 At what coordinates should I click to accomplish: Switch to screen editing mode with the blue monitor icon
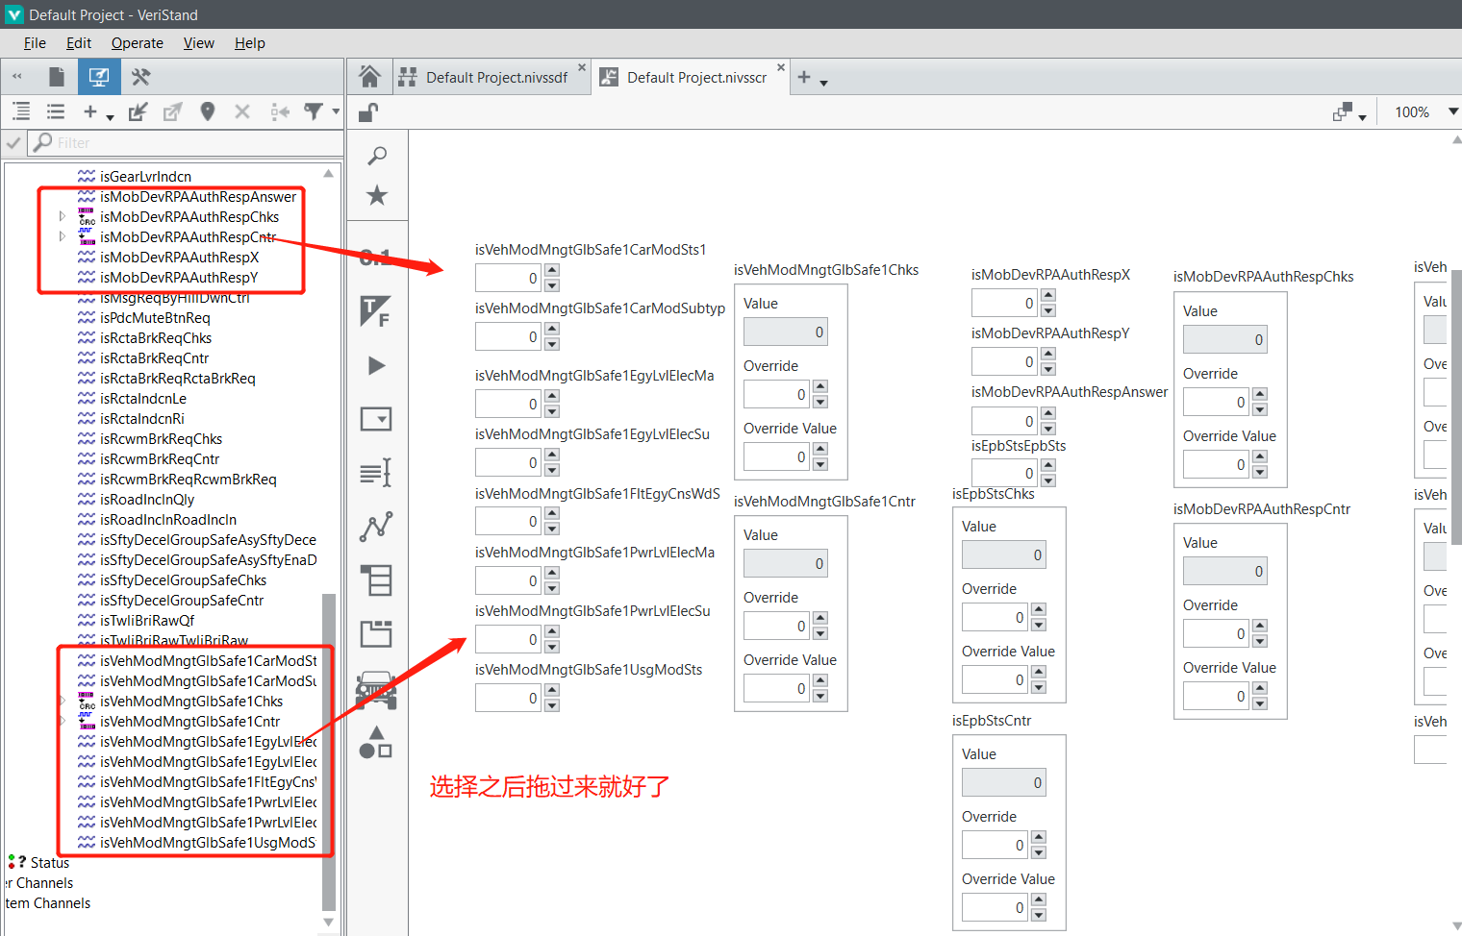pos(99,76)
